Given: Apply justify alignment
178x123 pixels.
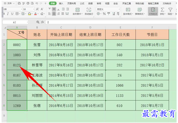Looking at the screenshot, I should point(63,14).
